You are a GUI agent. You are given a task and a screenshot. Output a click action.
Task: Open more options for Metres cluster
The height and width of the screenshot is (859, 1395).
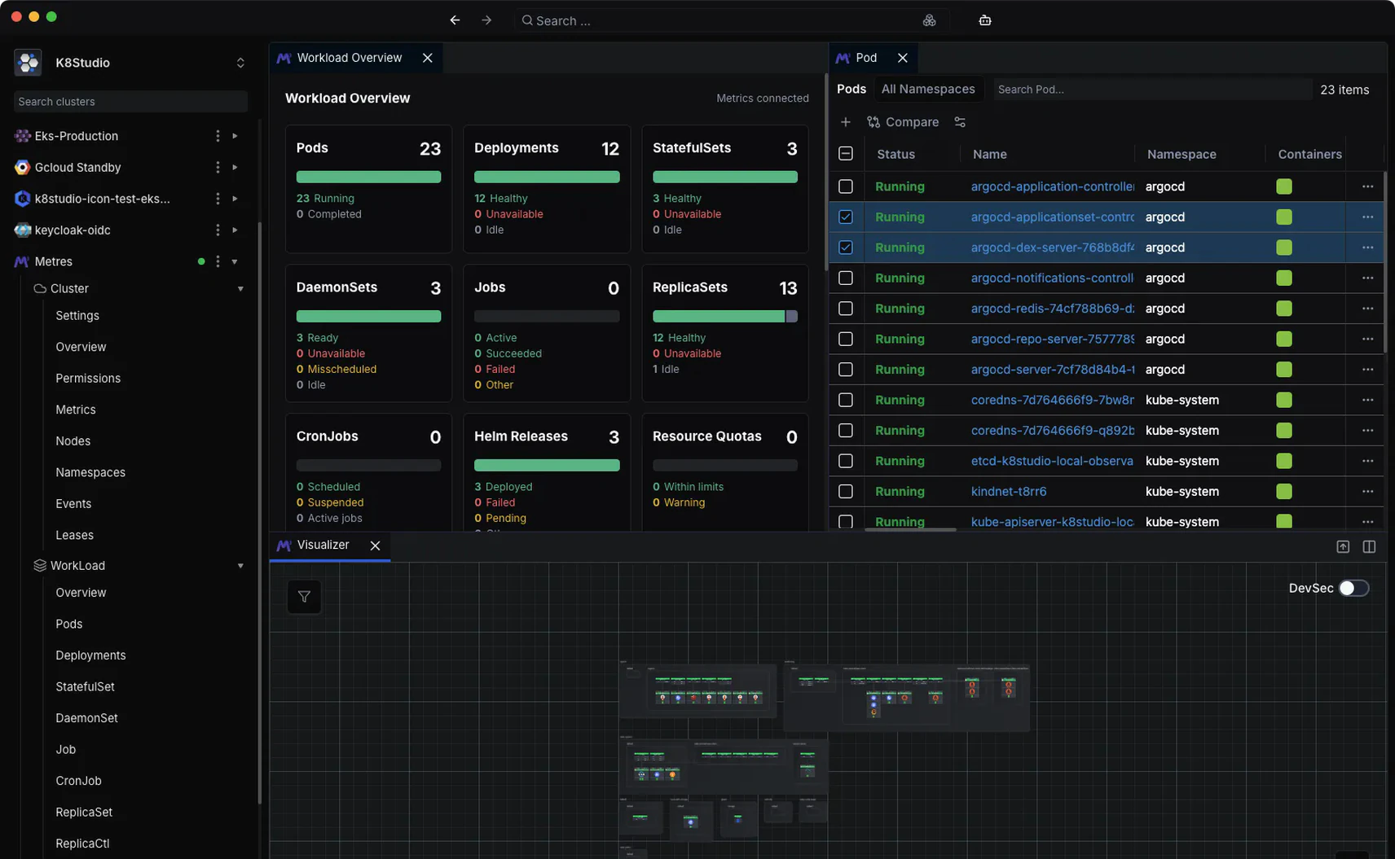[x=218, y=261]
